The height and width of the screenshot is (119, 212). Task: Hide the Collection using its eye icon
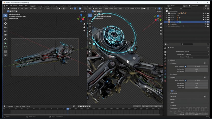pos(206,13)
